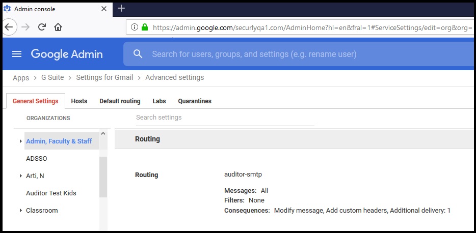
Task: Click the Search settings field
Action: [x=225, y=118]
